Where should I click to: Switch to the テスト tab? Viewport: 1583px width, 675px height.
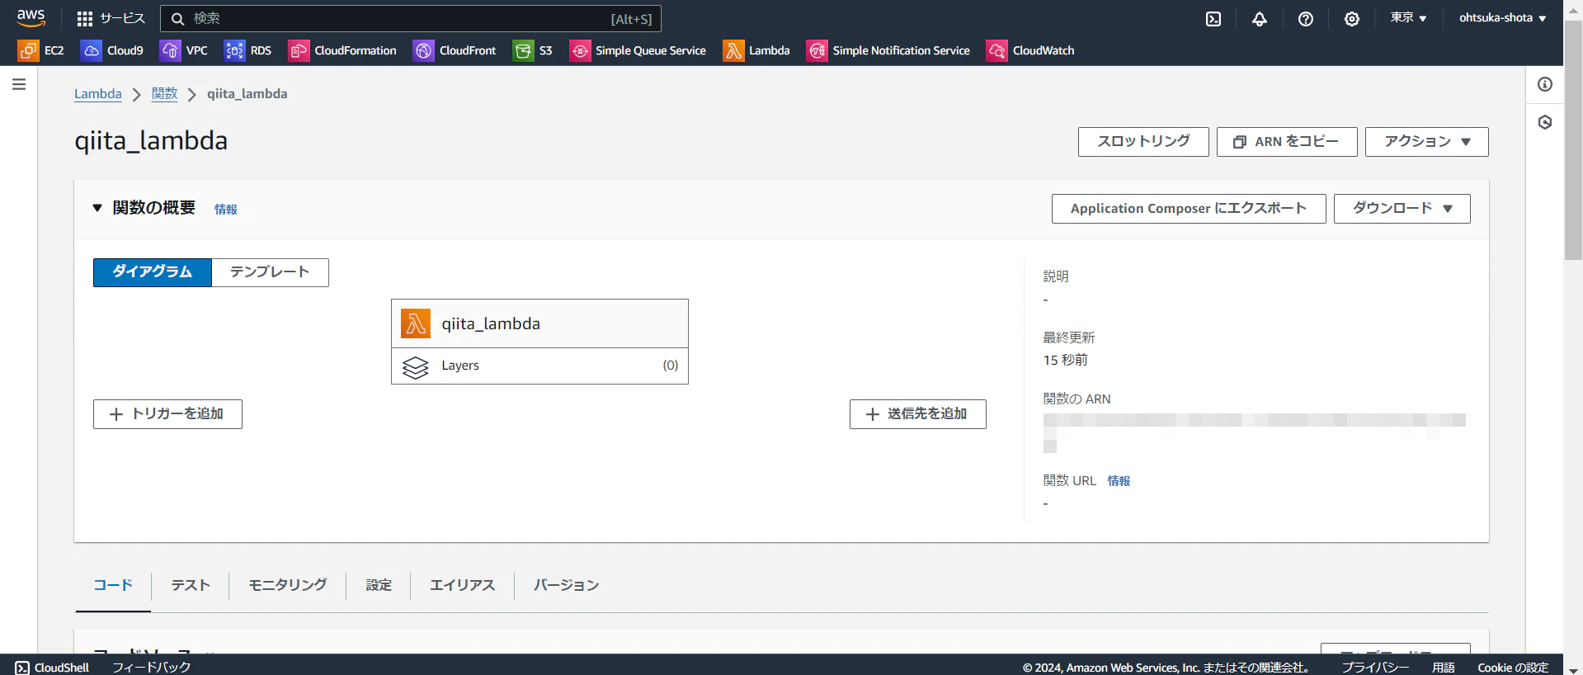pyautogui.click(x=191, y=585)
